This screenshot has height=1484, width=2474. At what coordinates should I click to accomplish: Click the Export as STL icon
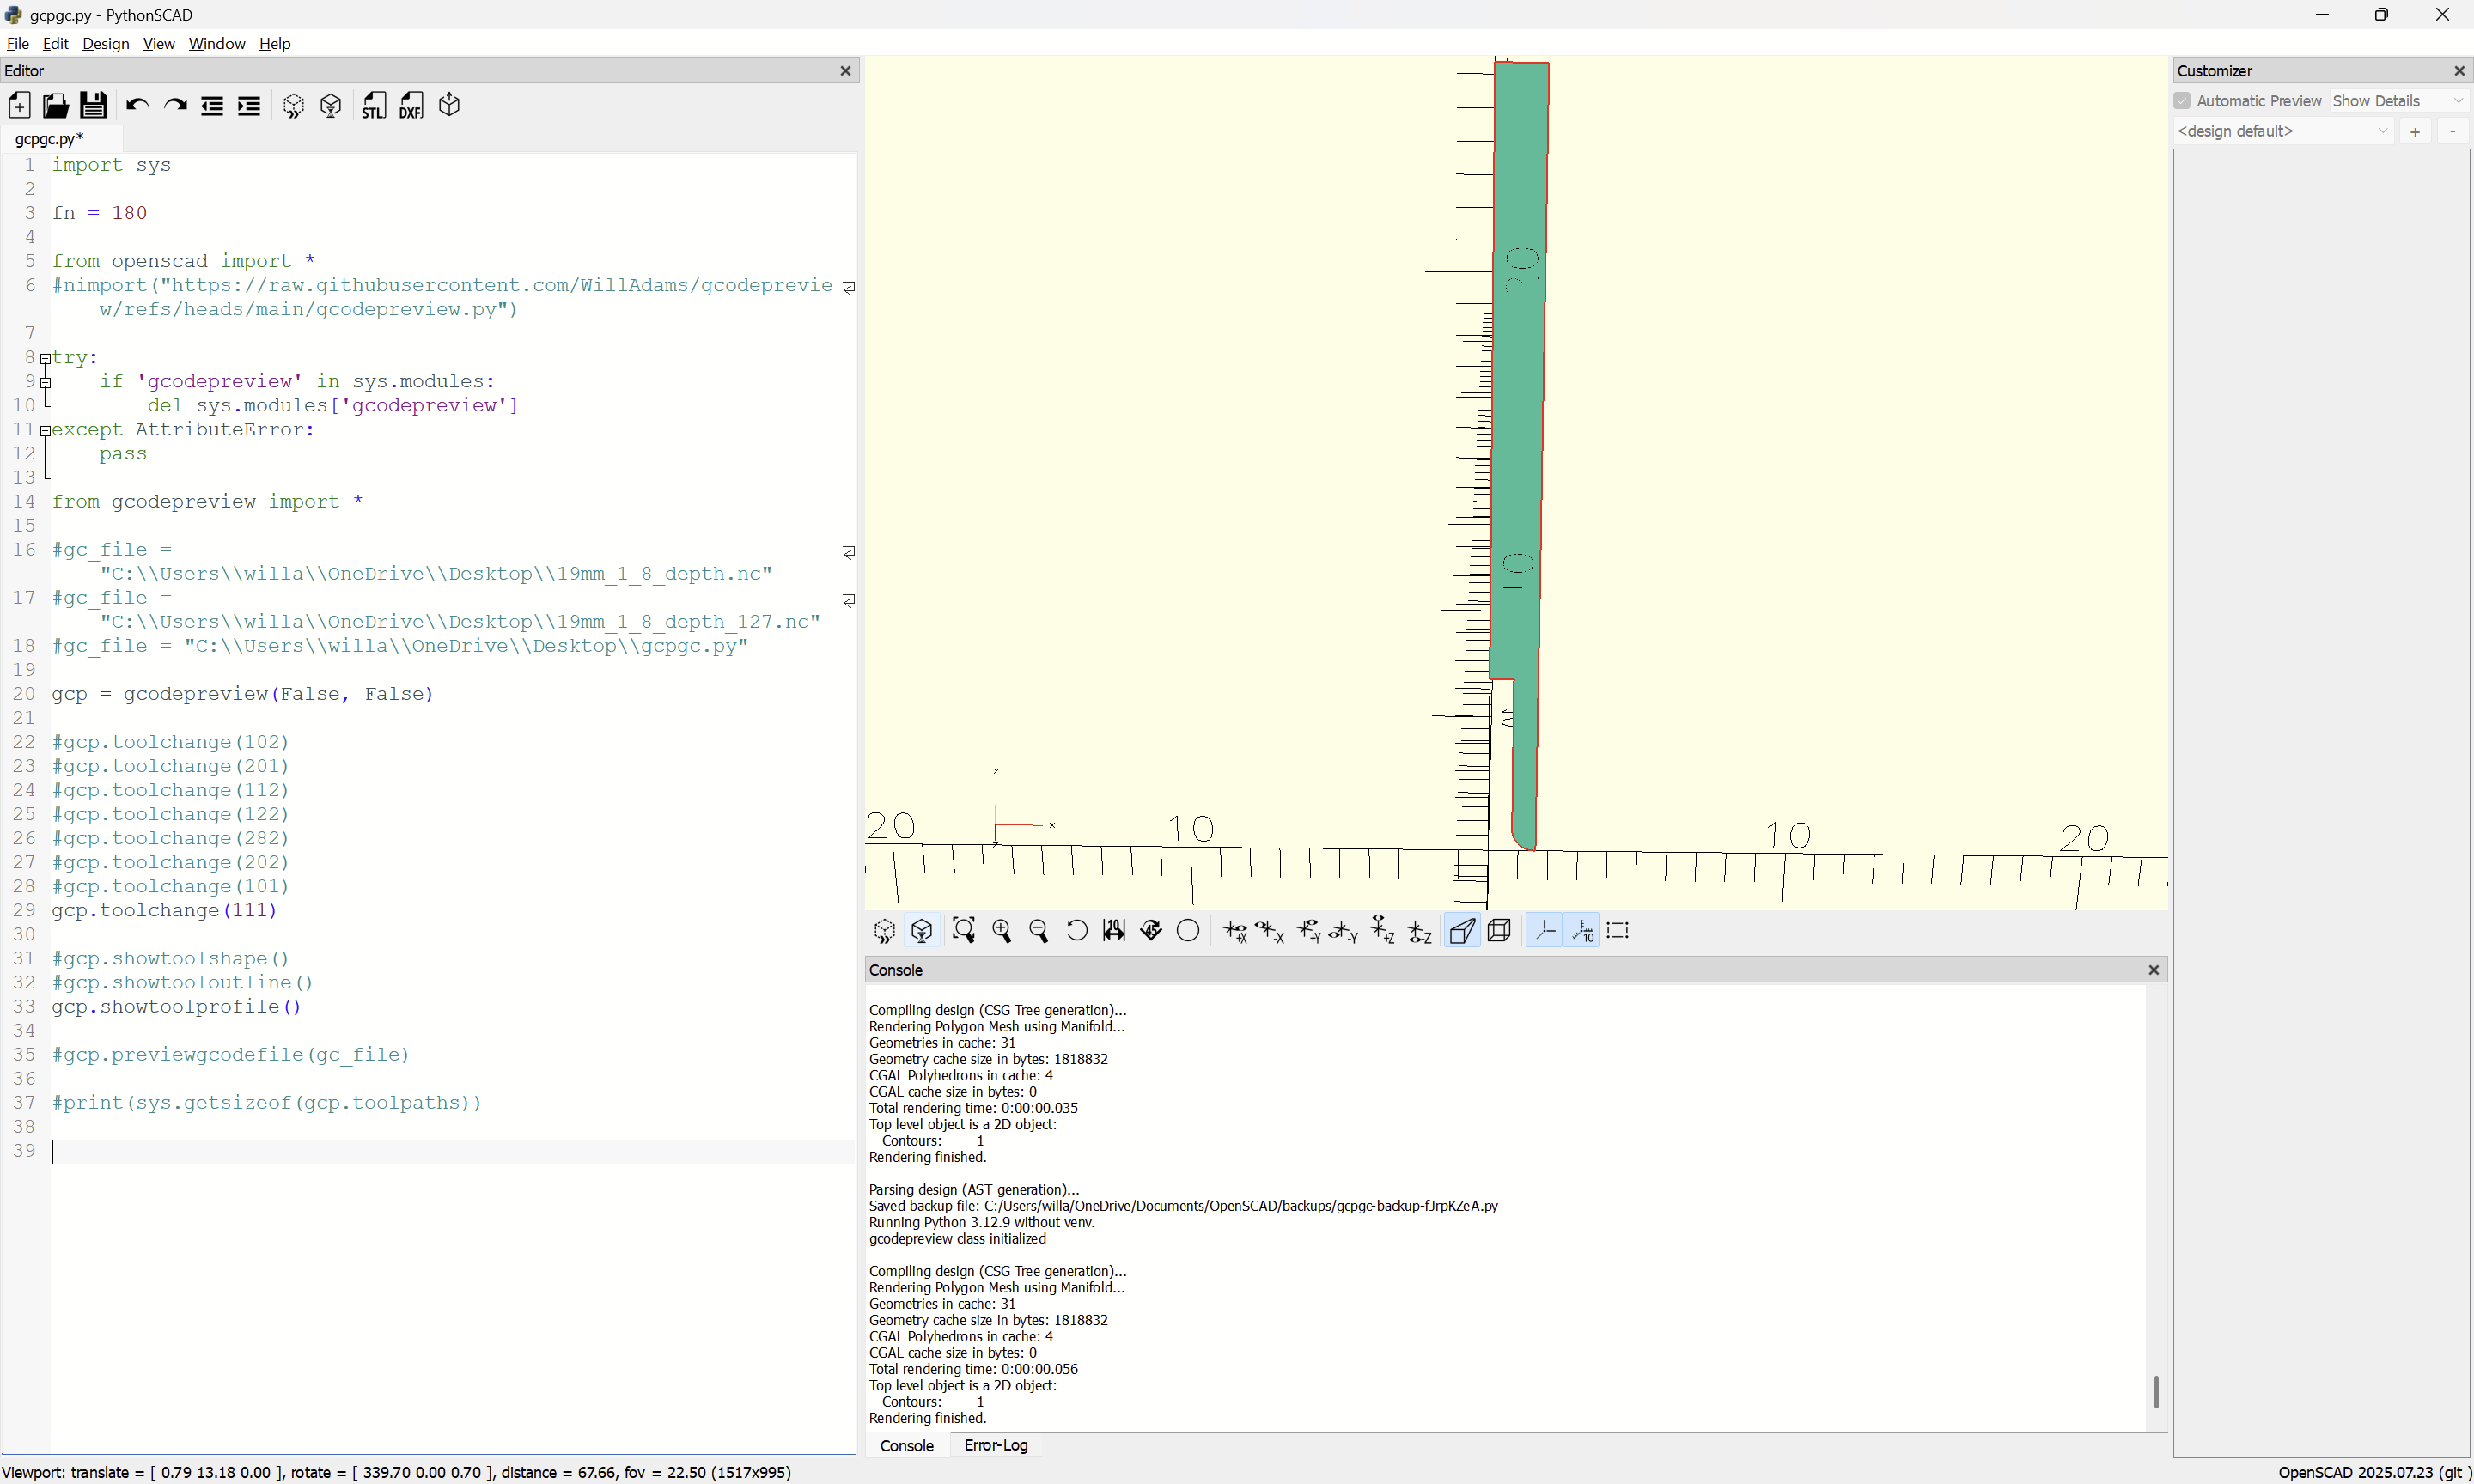coord(374,106)
